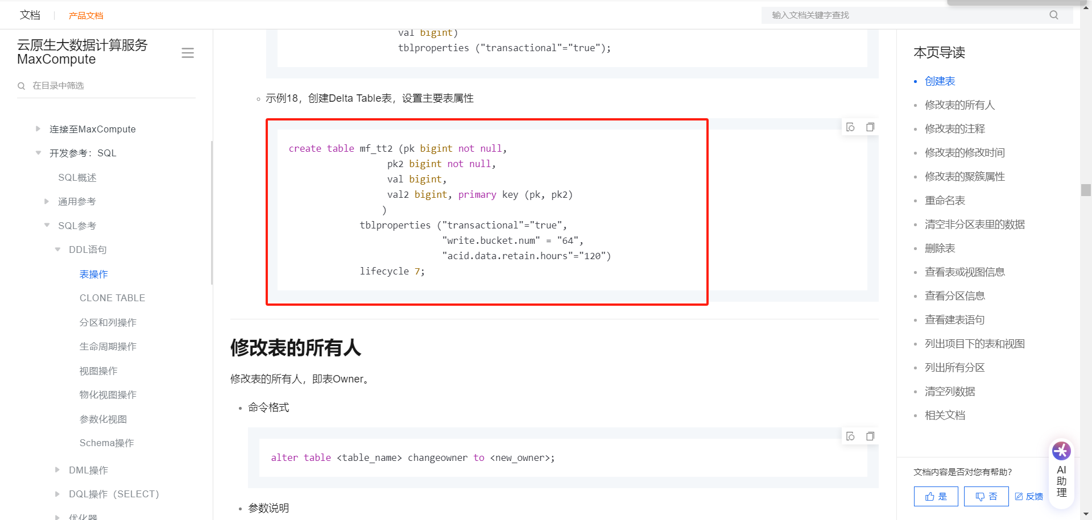This screenshot has height=520, width=1092.
Task: Copy the create table mf_tt2 code block
Action: (870, 127)
